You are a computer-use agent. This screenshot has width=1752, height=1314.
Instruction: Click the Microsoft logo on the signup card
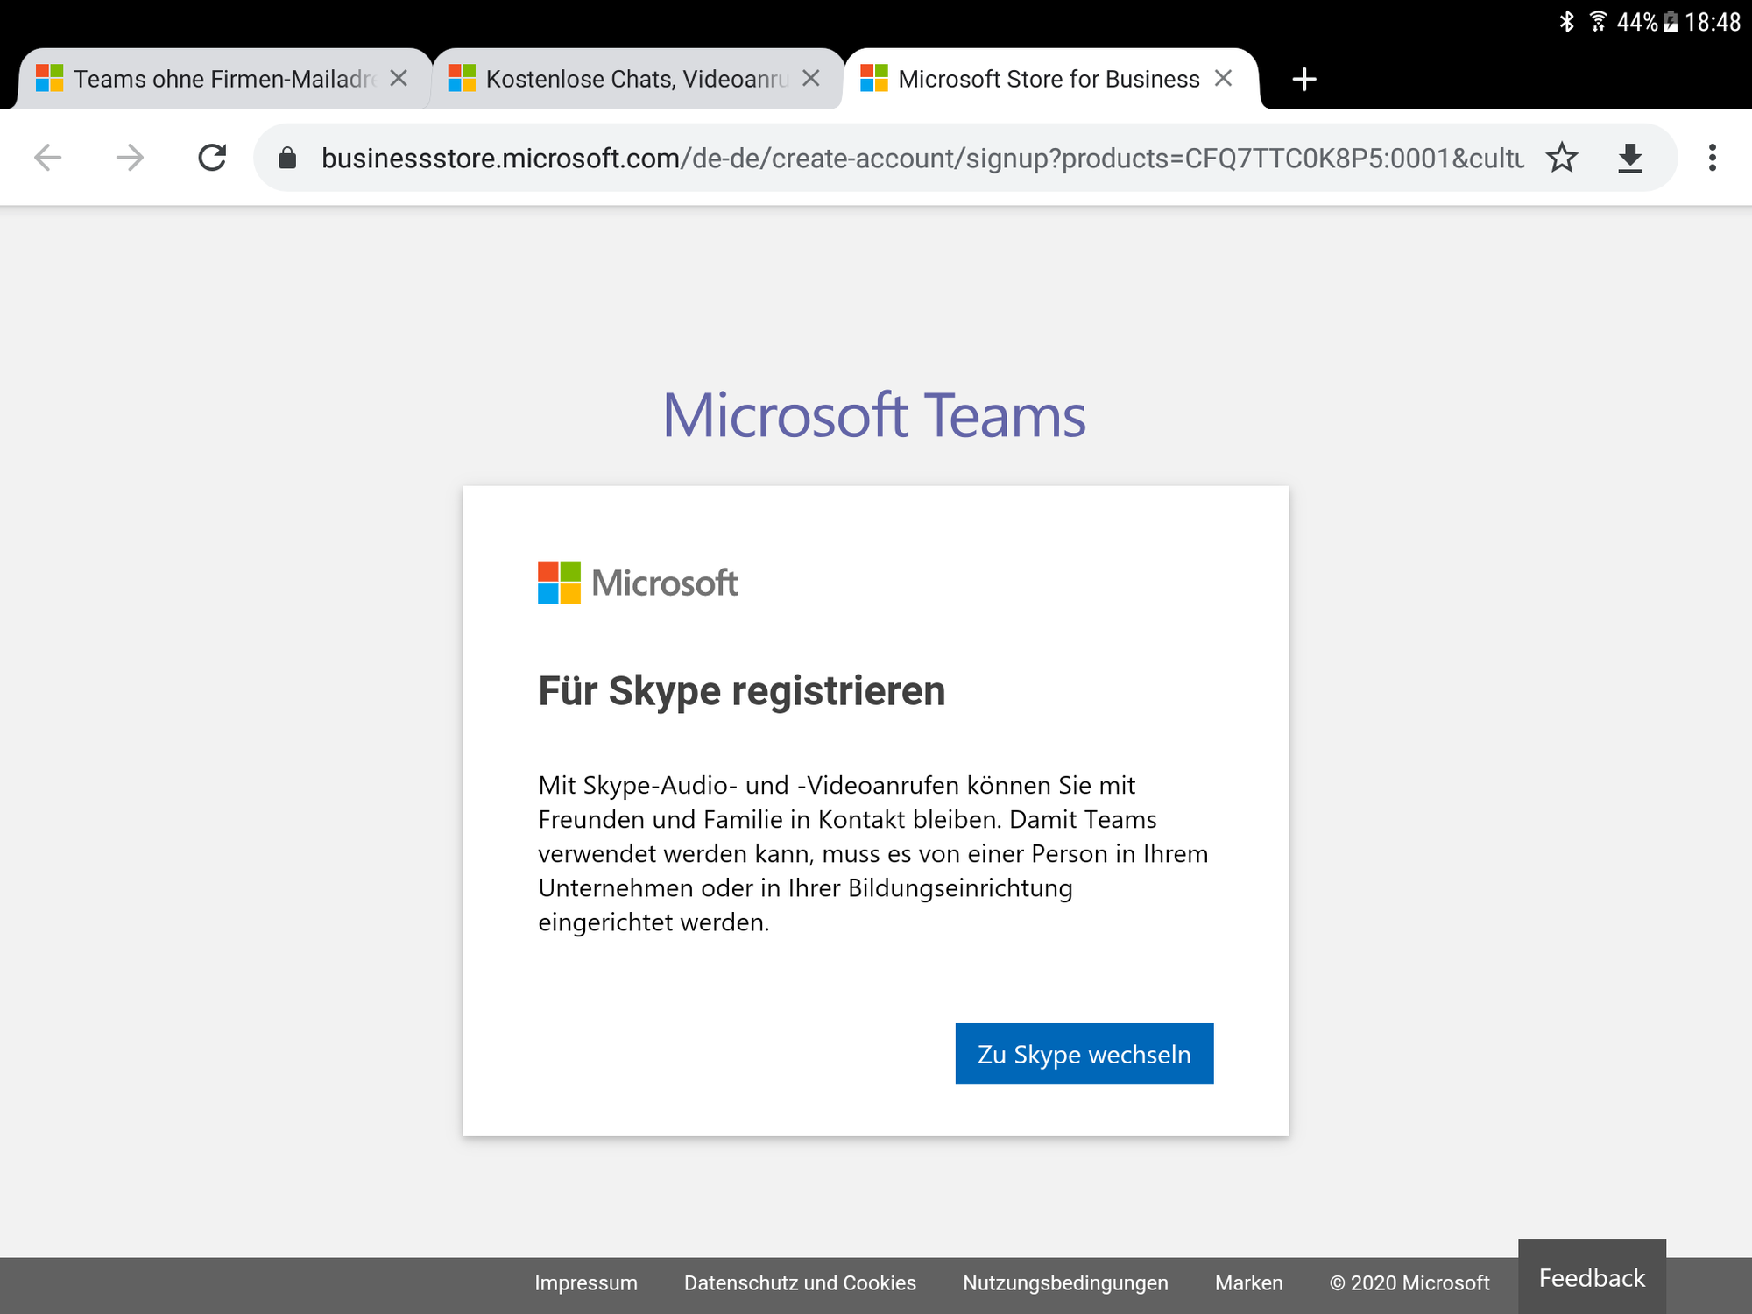tap(637, 582)
